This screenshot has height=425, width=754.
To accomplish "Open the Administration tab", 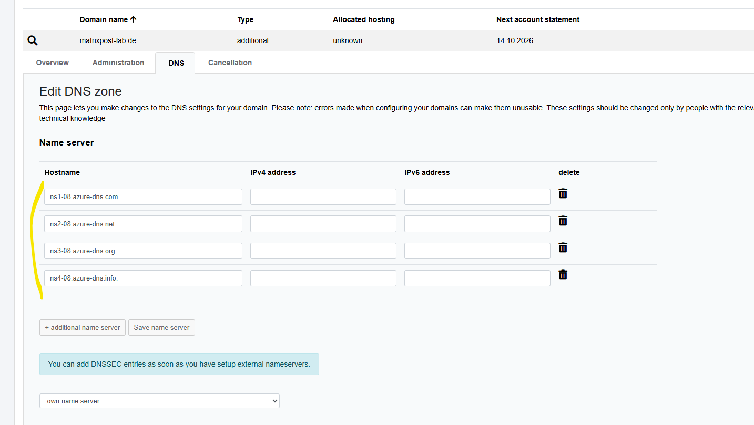I will [118, 63].
